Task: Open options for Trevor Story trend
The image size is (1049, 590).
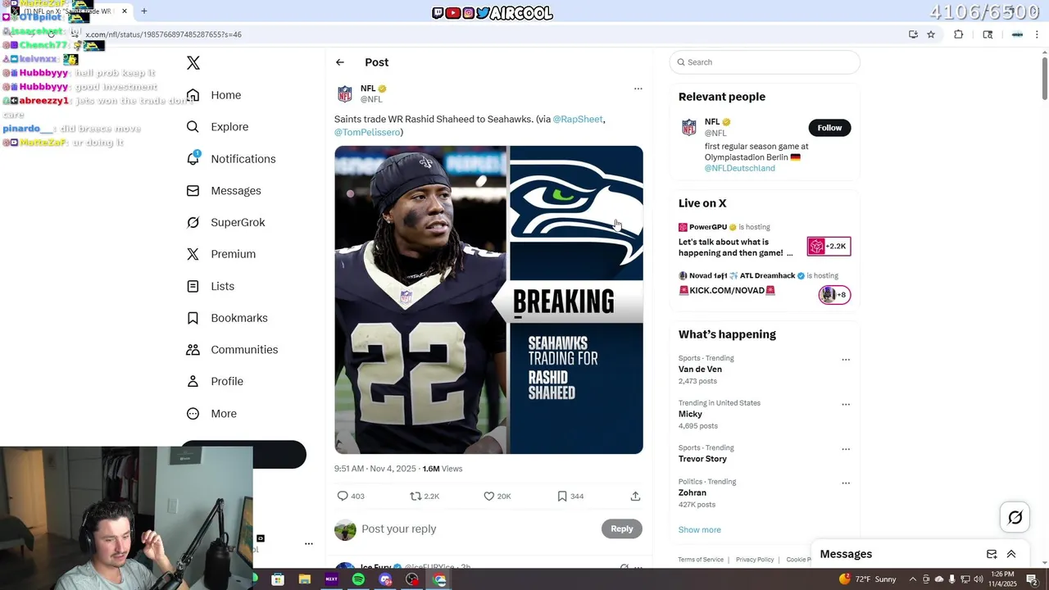Action: [x=846, y=449]
